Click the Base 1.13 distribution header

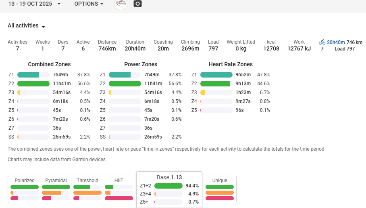(x=169, y=177)
